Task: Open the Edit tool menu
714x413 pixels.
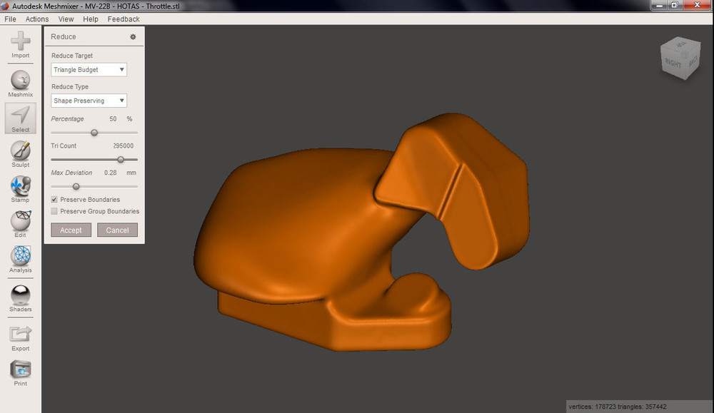Action: point(21,224)
